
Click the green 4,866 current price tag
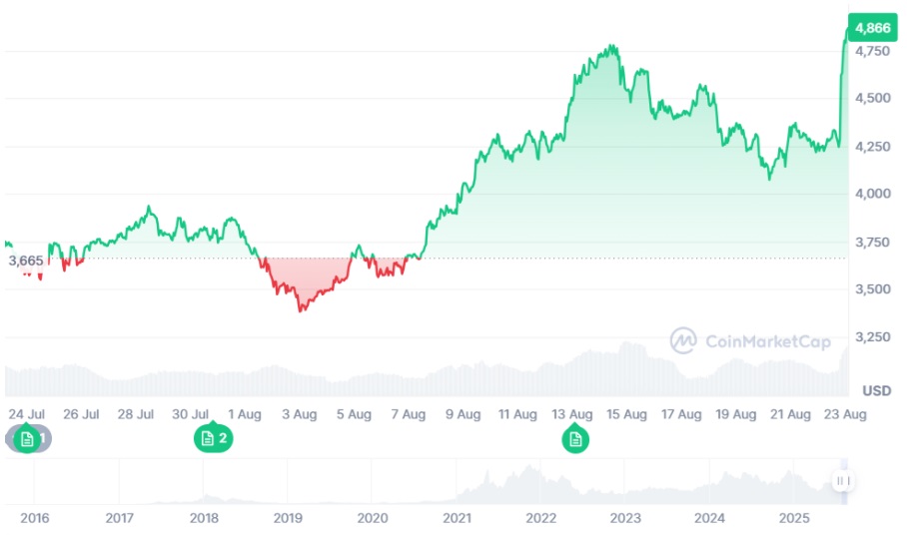tap(873, 28)
